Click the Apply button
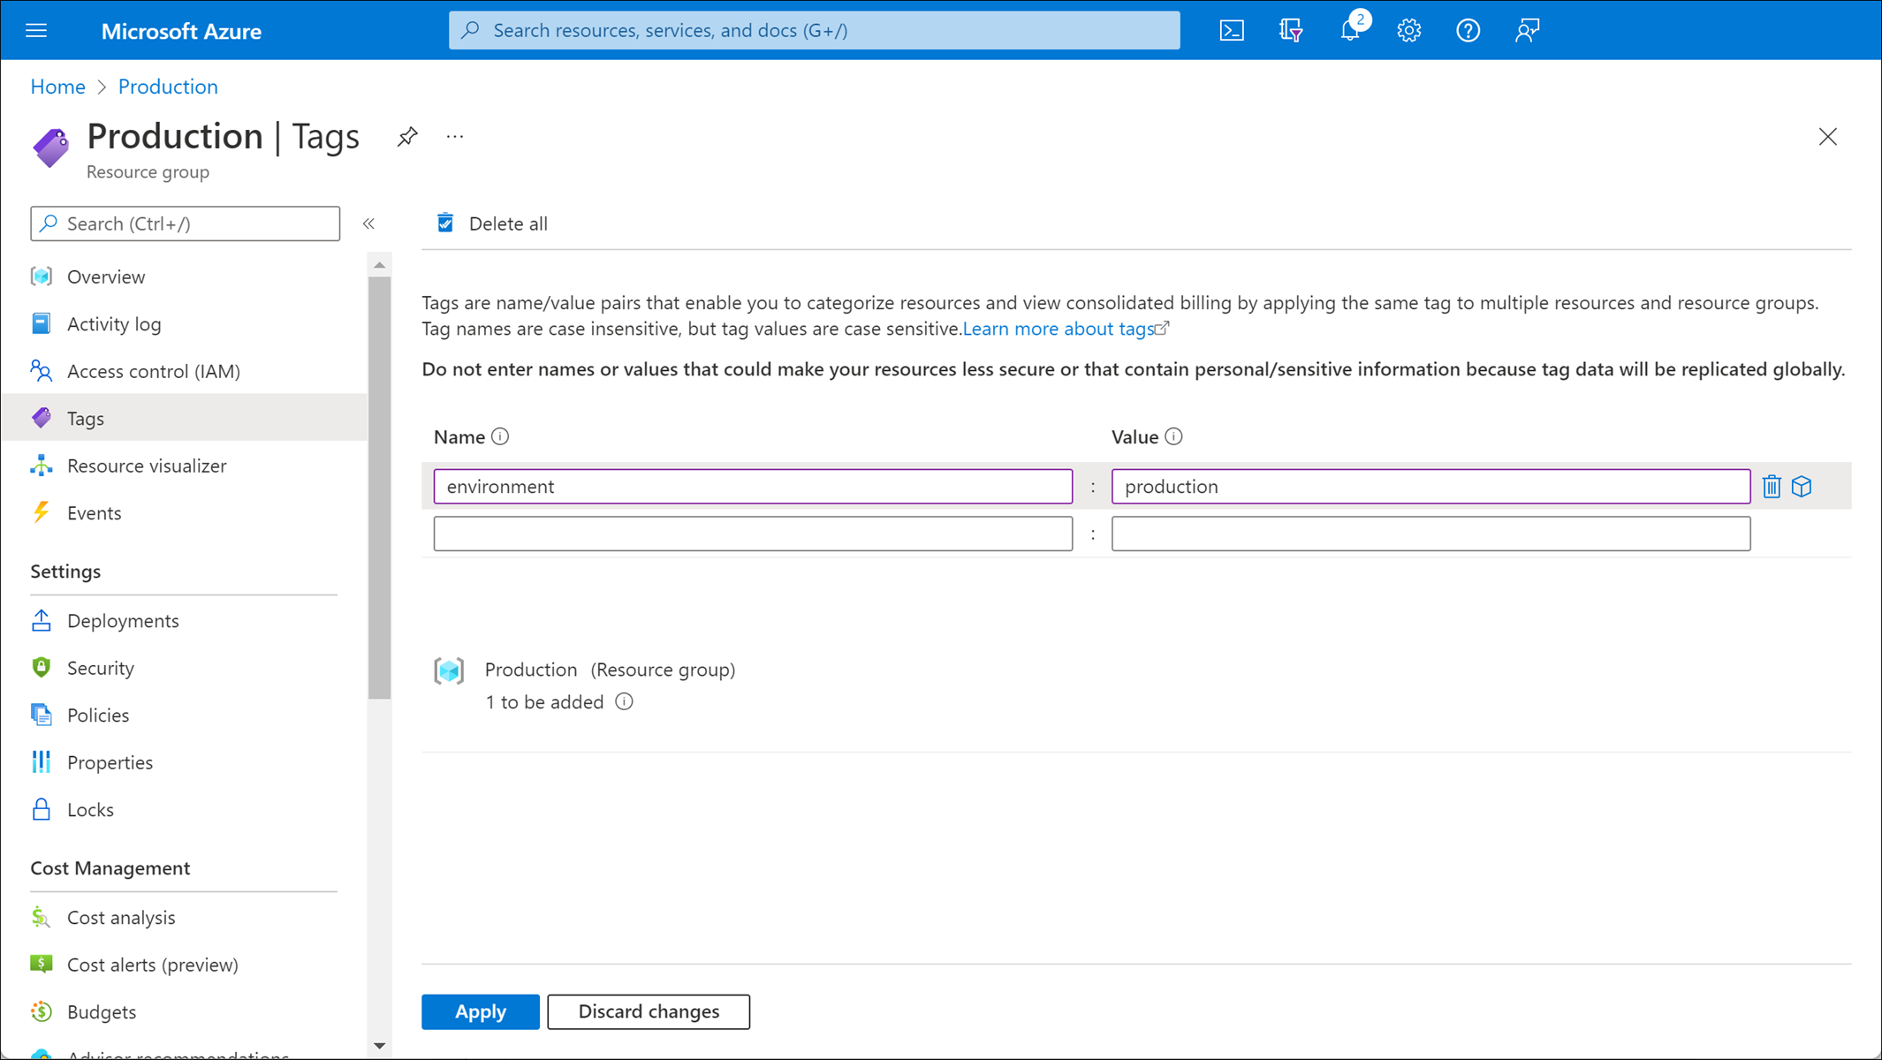 coord(481,1011)
